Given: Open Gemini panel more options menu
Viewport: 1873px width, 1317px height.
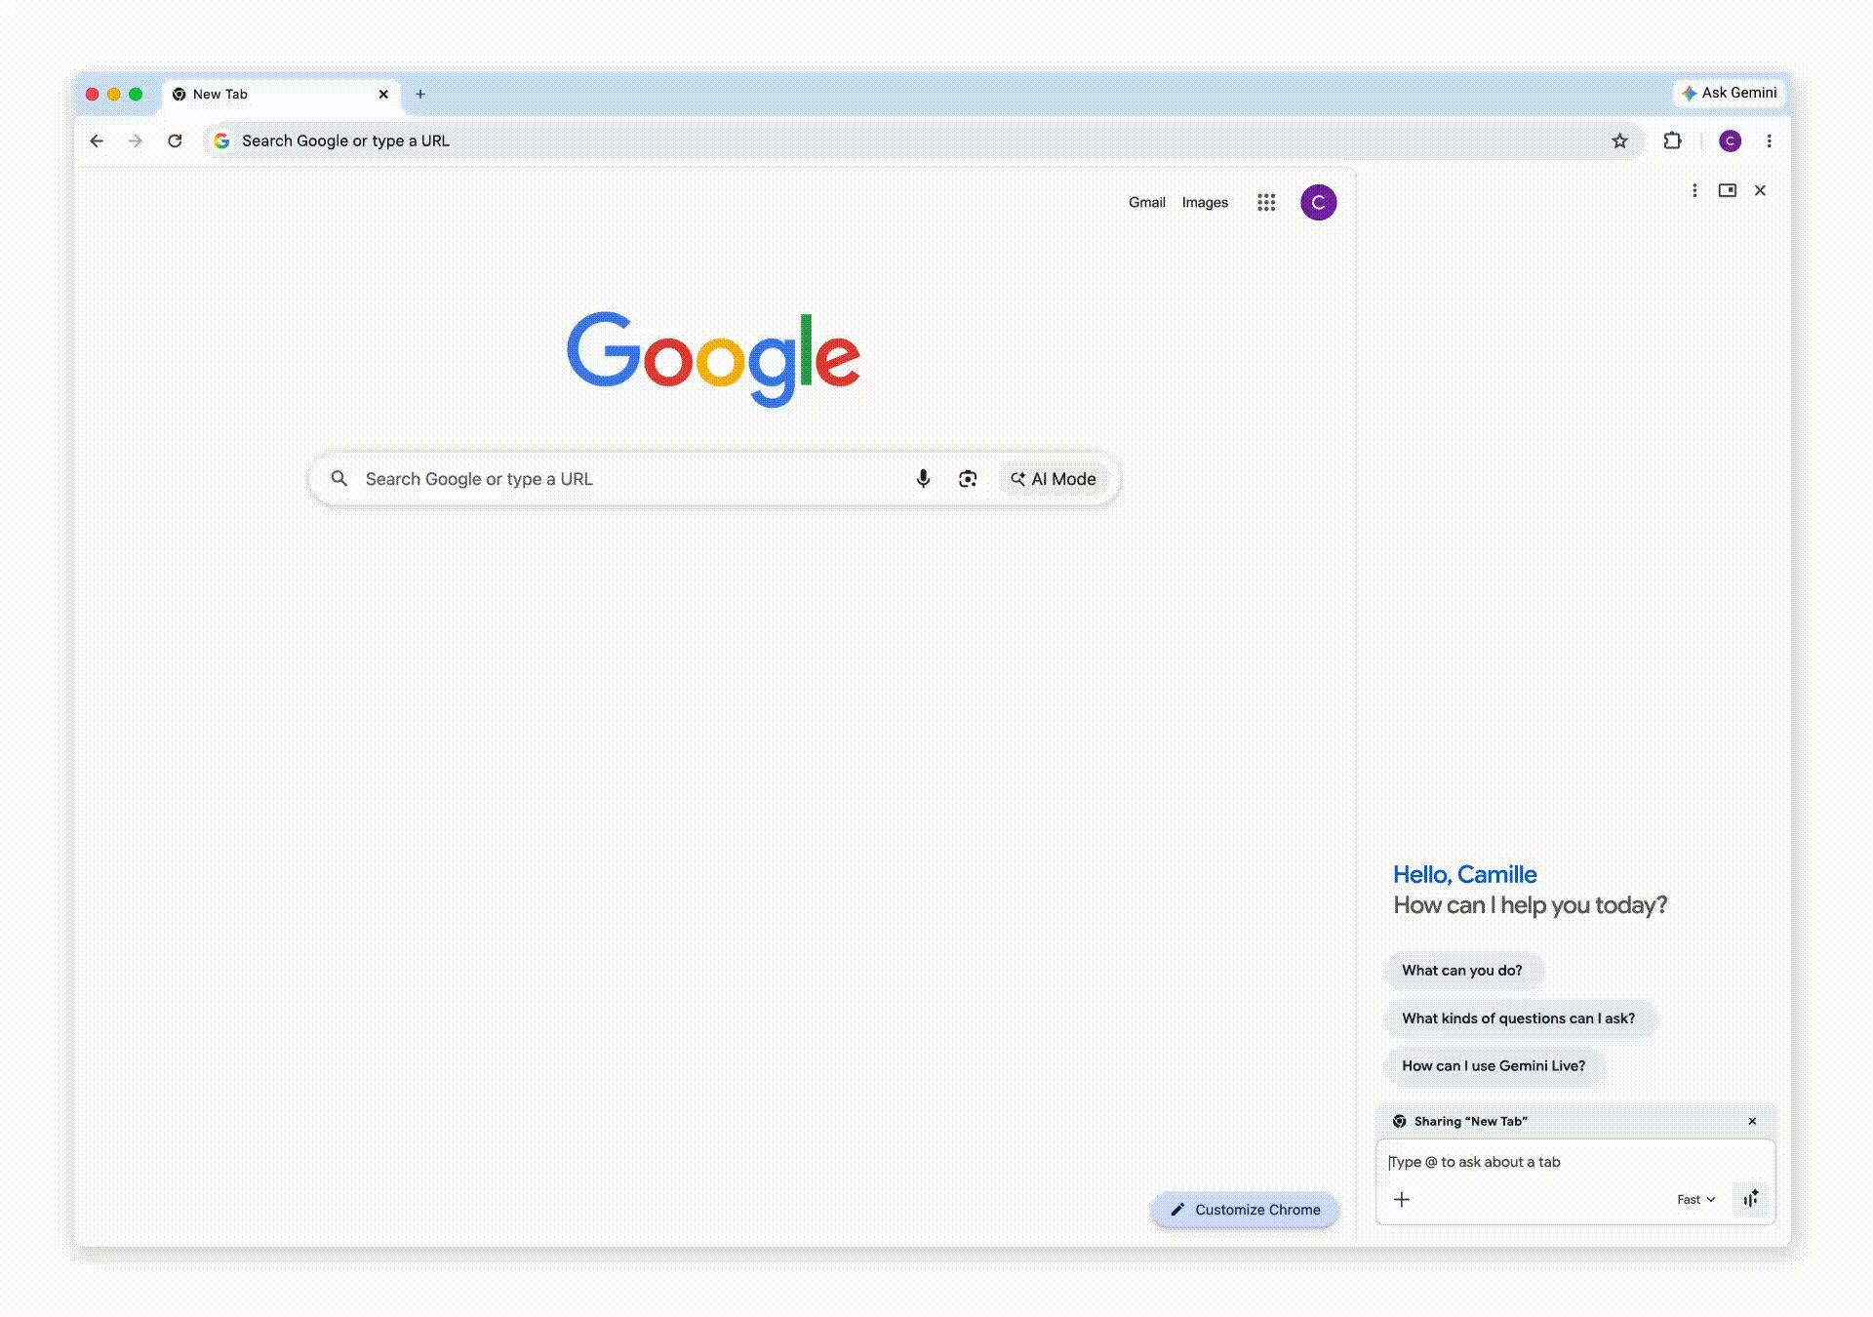Looking at the screenshot, I should (1694, 190).
